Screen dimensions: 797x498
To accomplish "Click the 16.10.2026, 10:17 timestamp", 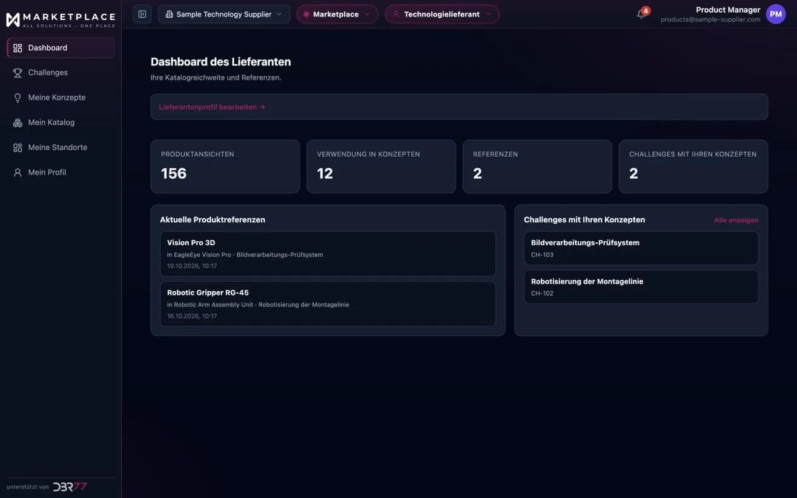I will 192,316.
